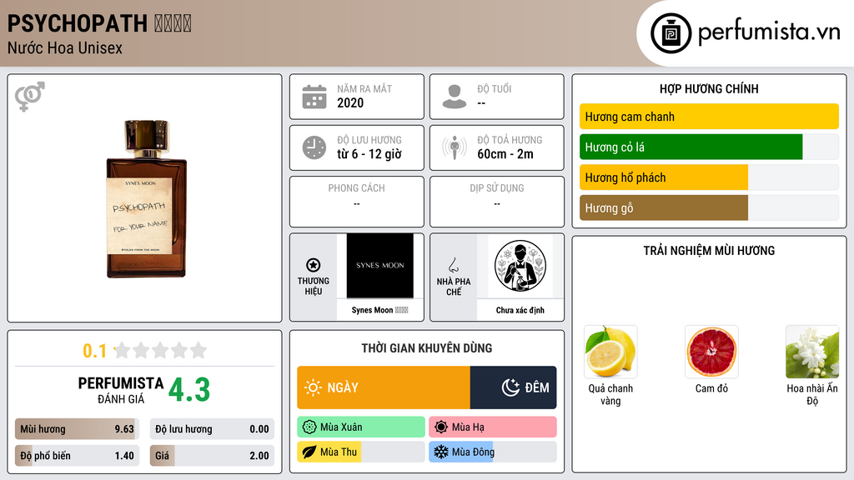Click the unisex gender symbol icon
The height and width of the screenshot is (480, 854).
pyautogui.click(x=30, y=97)
